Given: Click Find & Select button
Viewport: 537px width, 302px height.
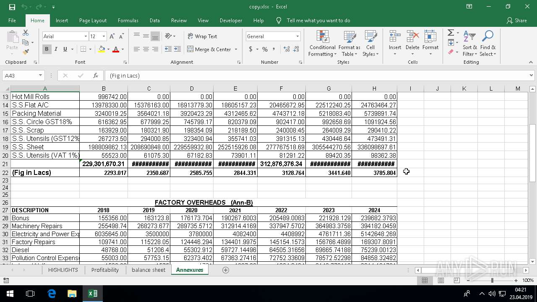Looking at the screenshot, I should (x=488, y=43).
